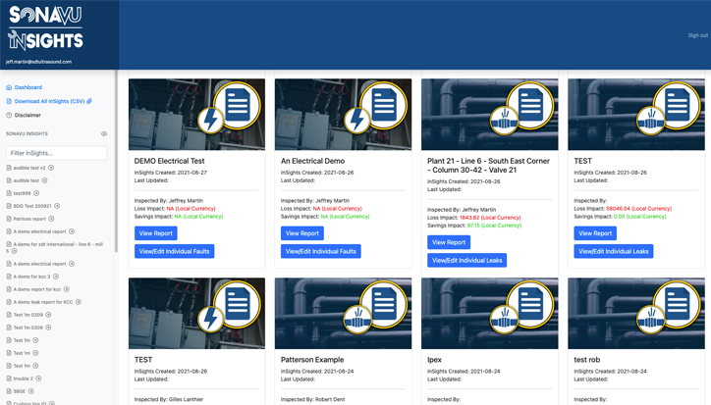Screen dimensions: 711x405
Task: Click the Patterson Example card title
Action: pyautogui.click(x=312, y=360)
